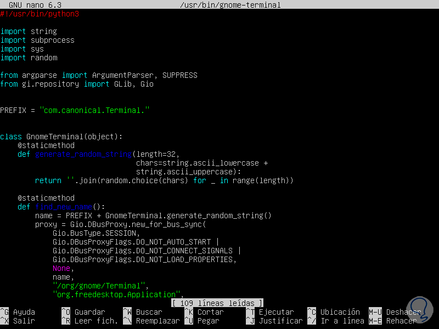
Task: Click the ^K Cortar cut shortcut
Action: pyautogui.click(x=204, y=312)
